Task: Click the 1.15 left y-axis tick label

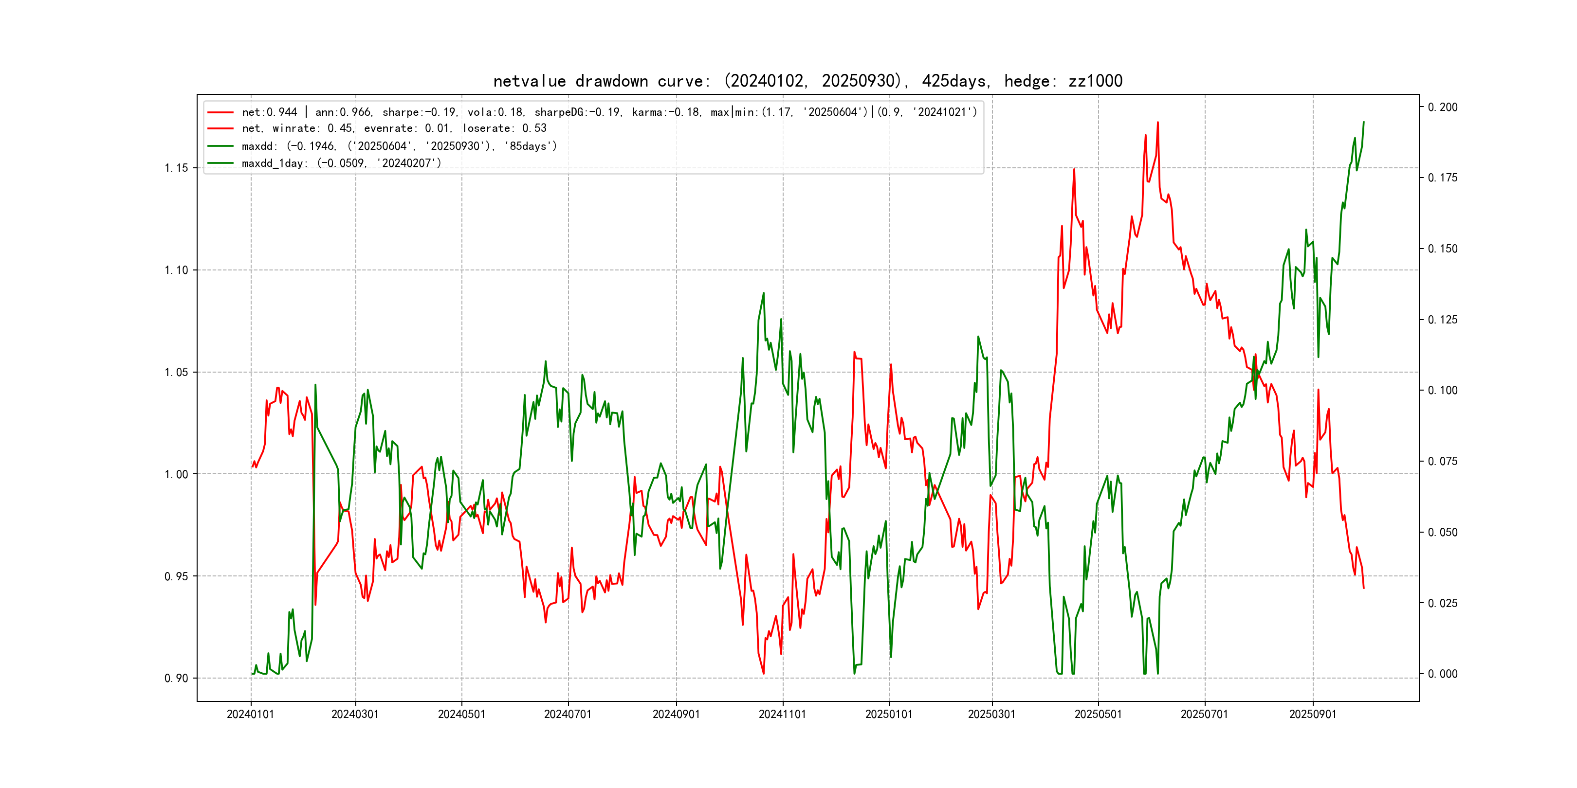Action: click(x=176, y=168)
